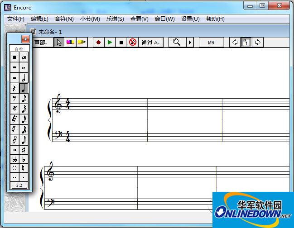Select the eighth note in the palette
The width and height of the screenshot is (294, 228).
24,98
